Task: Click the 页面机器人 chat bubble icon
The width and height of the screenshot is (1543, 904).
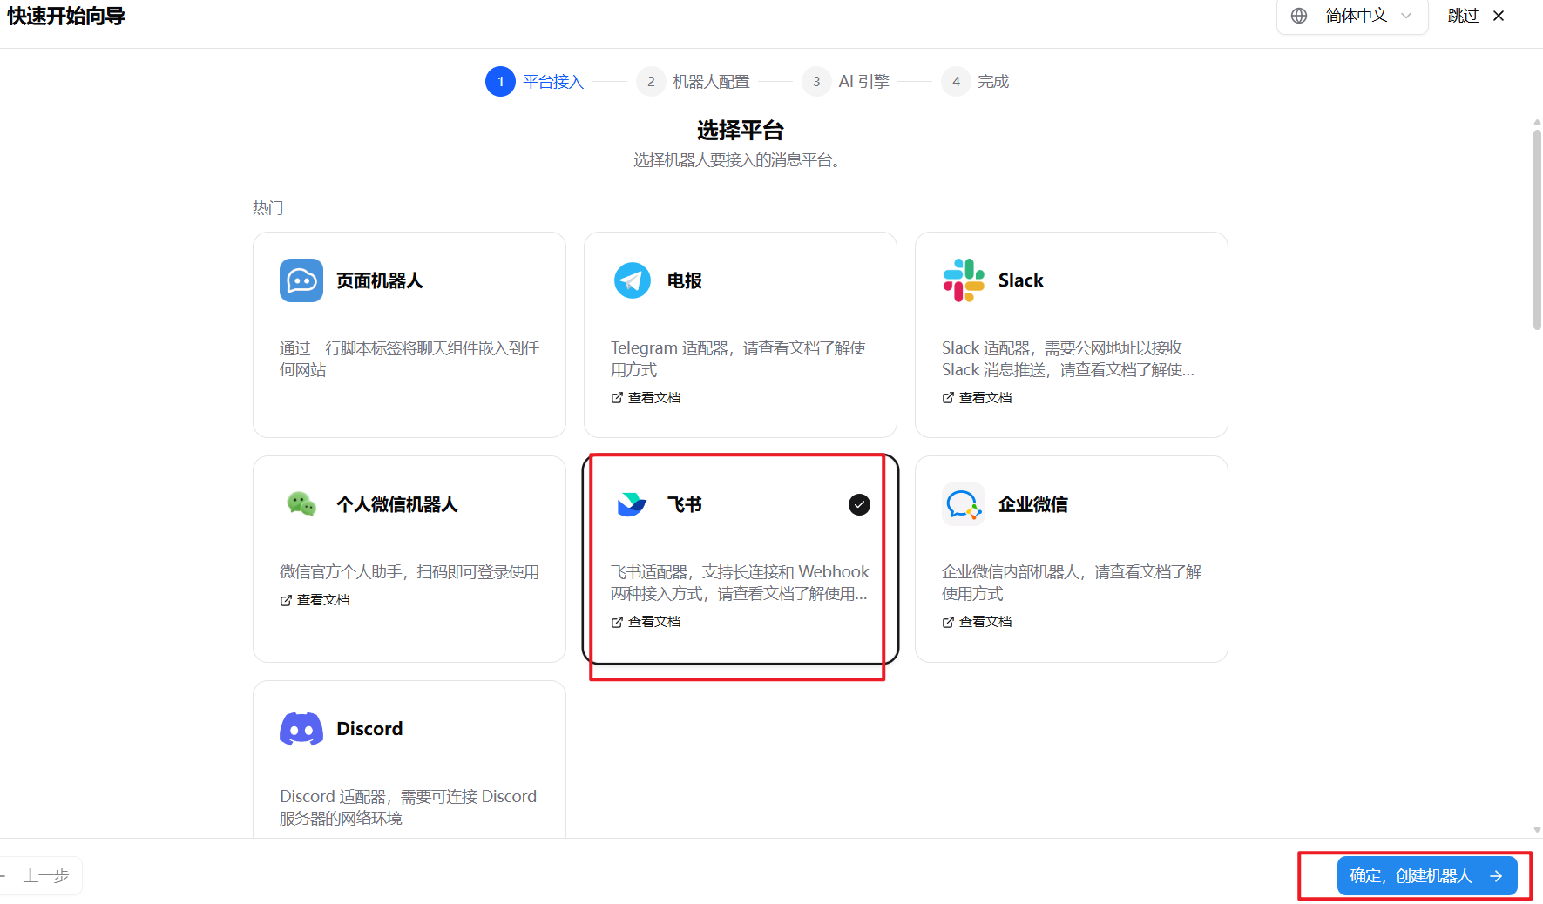Action: (x=301, y=280)
